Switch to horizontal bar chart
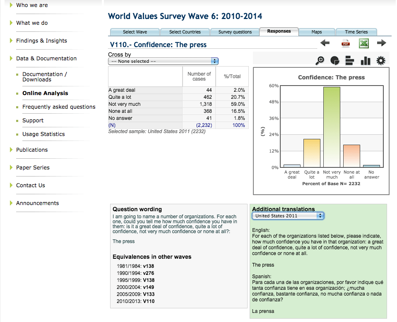Image resolution: width=397 pixels, height=322 pixels. (x=350, y=61)
